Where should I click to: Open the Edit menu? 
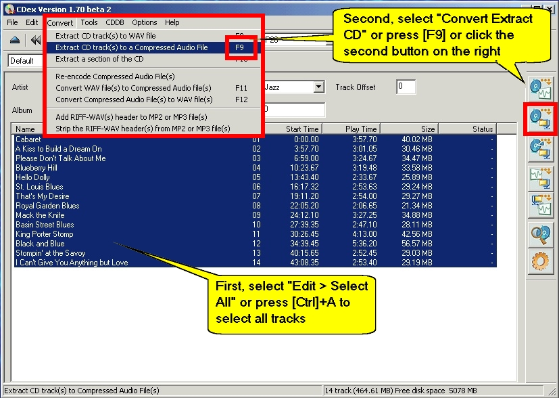click(32, 22)
